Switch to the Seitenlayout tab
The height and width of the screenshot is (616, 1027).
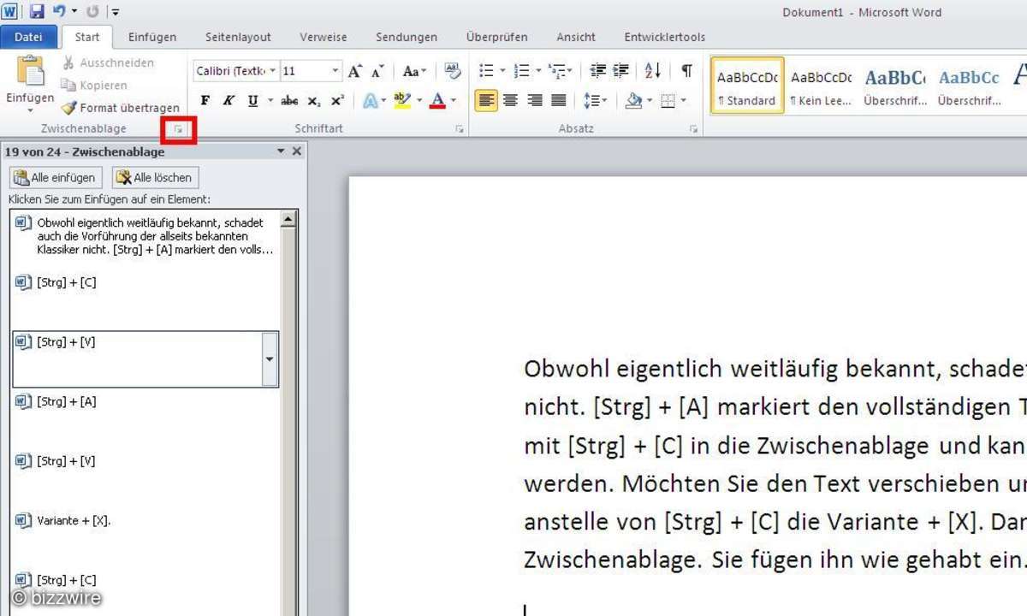tap(238, 37)
